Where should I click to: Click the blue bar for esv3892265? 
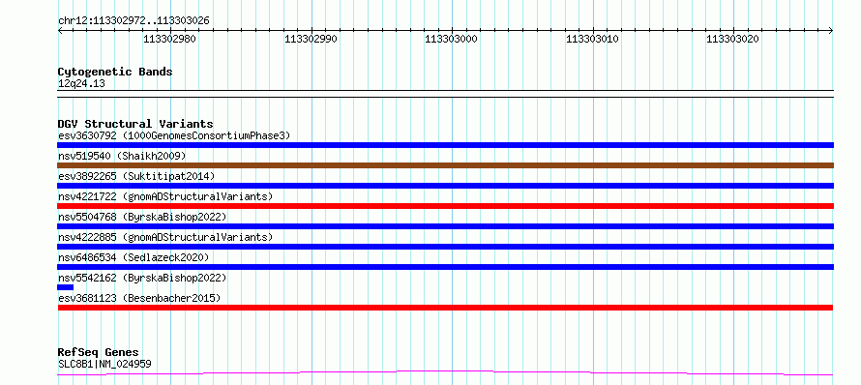click(x=445, y=186)
